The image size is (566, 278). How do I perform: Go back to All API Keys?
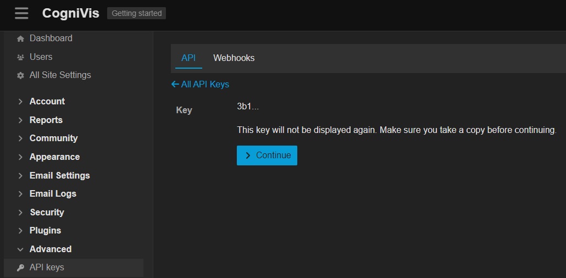[x=201, y=84]
